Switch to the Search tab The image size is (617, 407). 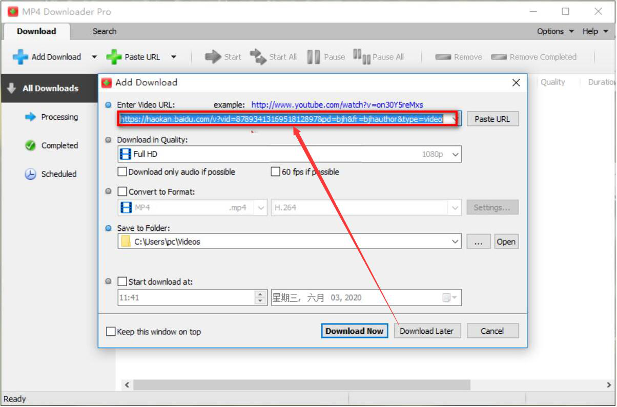[105, 31]
